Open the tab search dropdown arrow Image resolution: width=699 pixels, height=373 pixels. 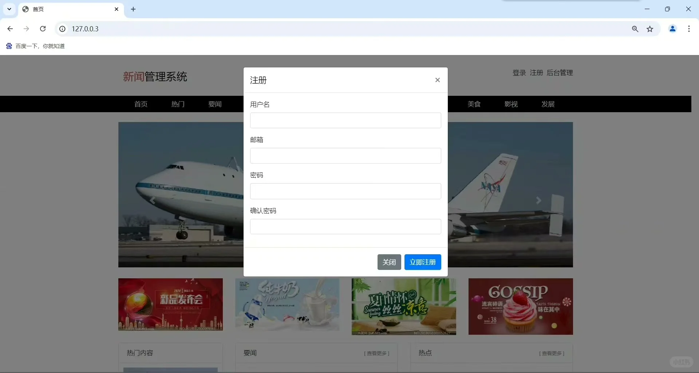tap(9, 9)
